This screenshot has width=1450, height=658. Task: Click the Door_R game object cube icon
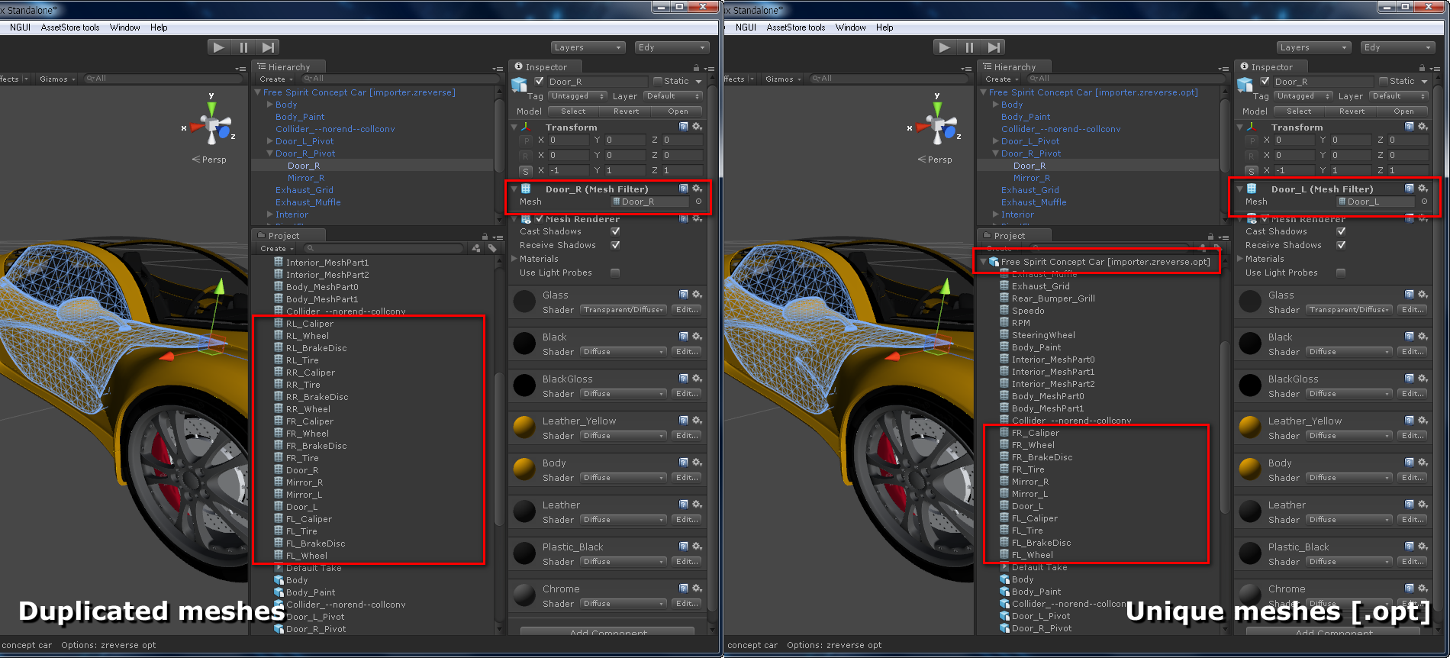click(x=520, y=84)
